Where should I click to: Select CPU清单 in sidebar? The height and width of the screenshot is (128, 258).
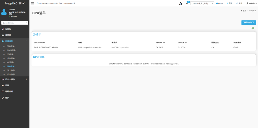11,46
